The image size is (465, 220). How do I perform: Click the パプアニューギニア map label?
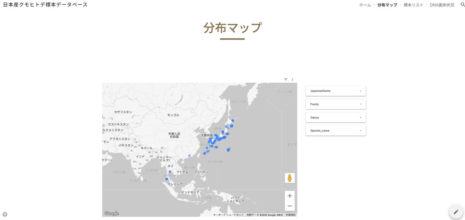click(x=235, y=200)
